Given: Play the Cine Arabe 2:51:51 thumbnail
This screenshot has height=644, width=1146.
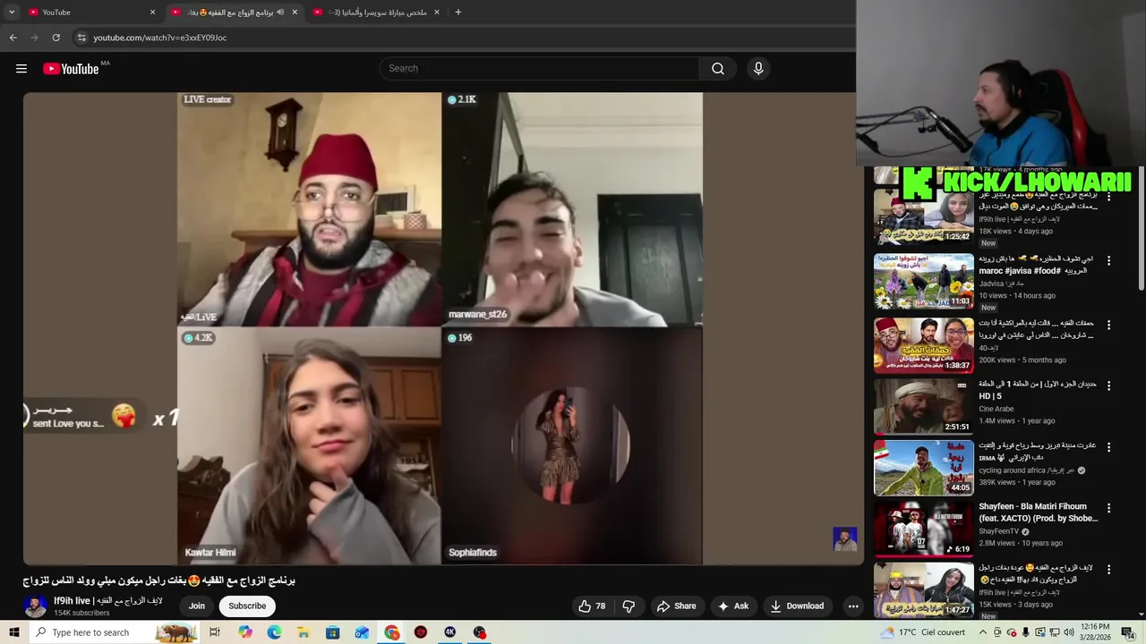Looking at the screenshot, I should coord(923,406).
